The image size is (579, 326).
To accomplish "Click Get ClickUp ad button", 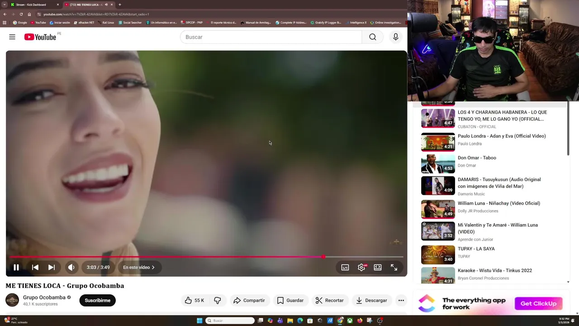I will click(538, 304).
